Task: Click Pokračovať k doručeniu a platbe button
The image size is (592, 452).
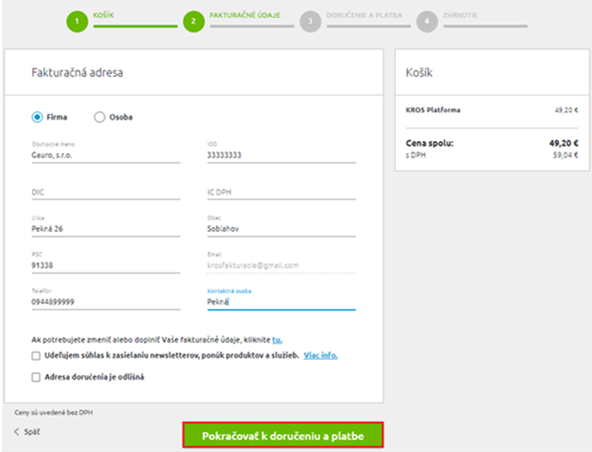Action: [283, 435]
